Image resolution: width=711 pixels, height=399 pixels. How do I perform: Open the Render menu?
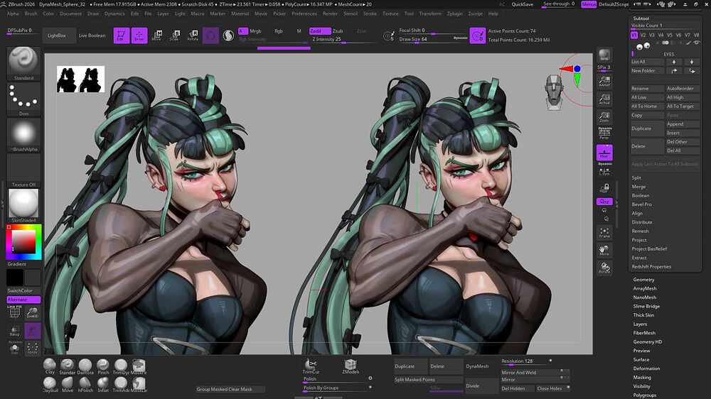[330, 13]
